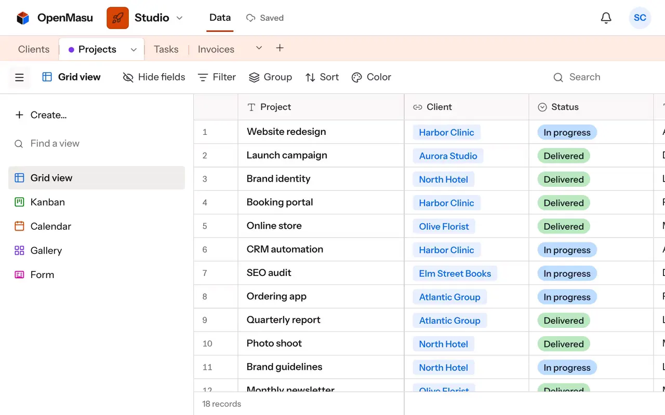Open the Project column header menu
This screenshot has height=415, width=665.
coord(321,107)
